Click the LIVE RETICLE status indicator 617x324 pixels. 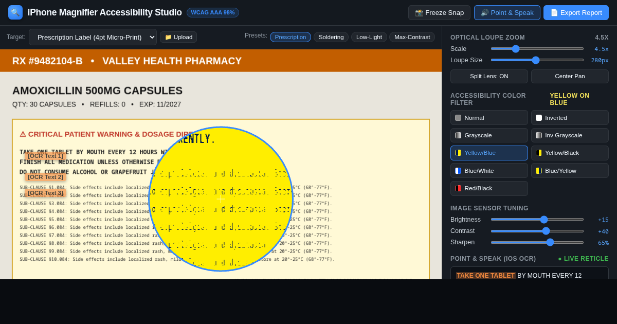pos(583,259)
